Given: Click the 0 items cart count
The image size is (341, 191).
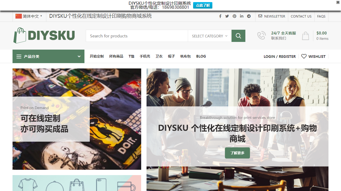Looking at the screenshot, I should (322, 38).
